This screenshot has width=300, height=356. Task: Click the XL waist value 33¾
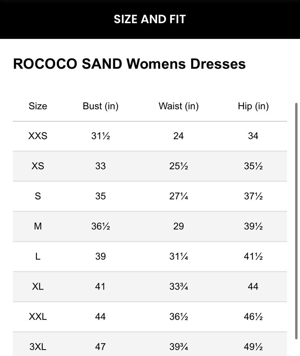(x=178, y=286)
